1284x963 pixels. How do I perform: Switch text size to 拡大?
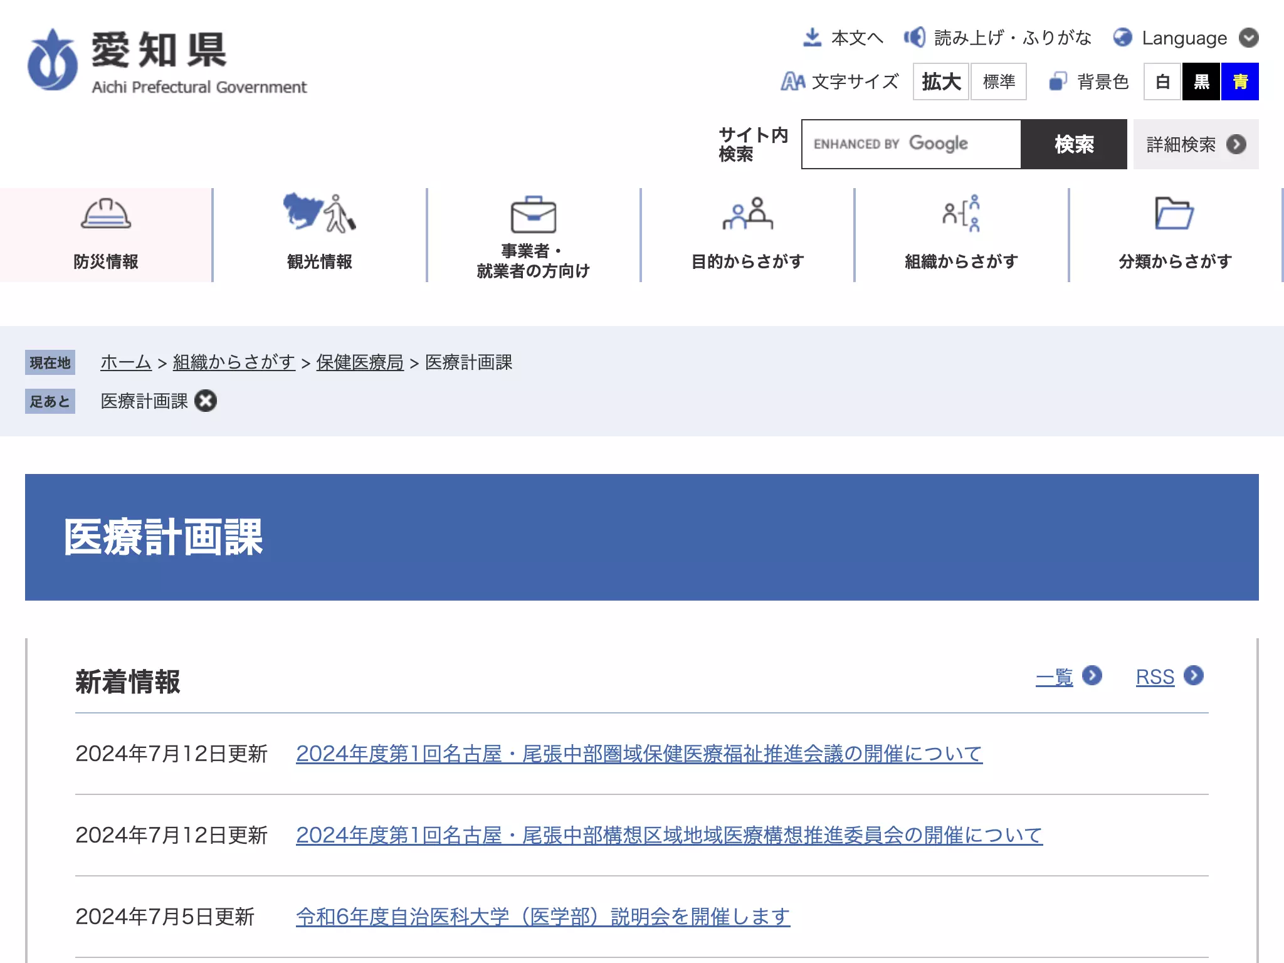[x=941, y=82]
